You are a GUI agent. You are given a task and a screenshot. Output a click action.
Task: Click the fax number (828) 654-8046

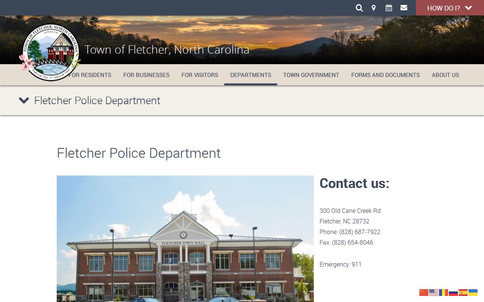click(352, 242)
